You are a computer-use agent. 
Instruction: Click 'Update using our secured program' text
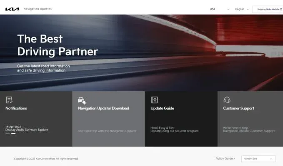[175, 131]
